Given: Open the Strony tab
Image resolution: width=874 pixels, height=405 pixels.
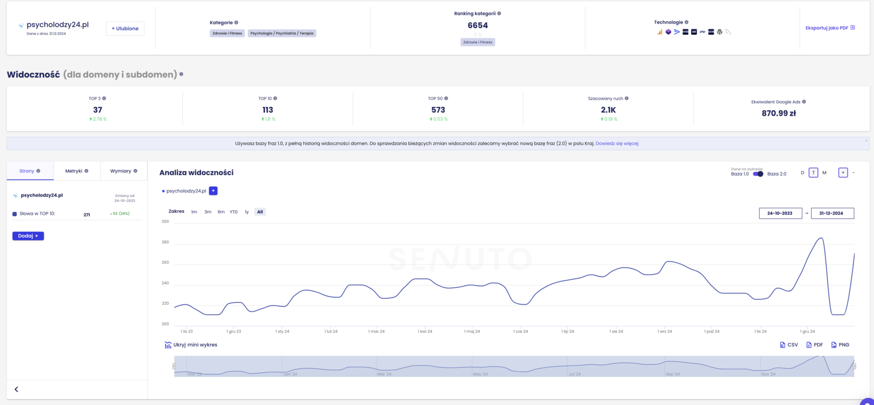Looking at the screenshot, I should 30,171.
